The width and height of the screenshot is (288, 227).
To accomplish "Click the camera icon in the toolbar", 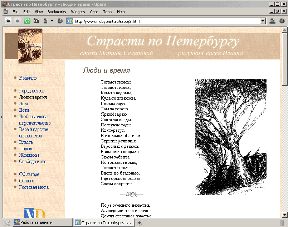I will (x=36, y=21).
